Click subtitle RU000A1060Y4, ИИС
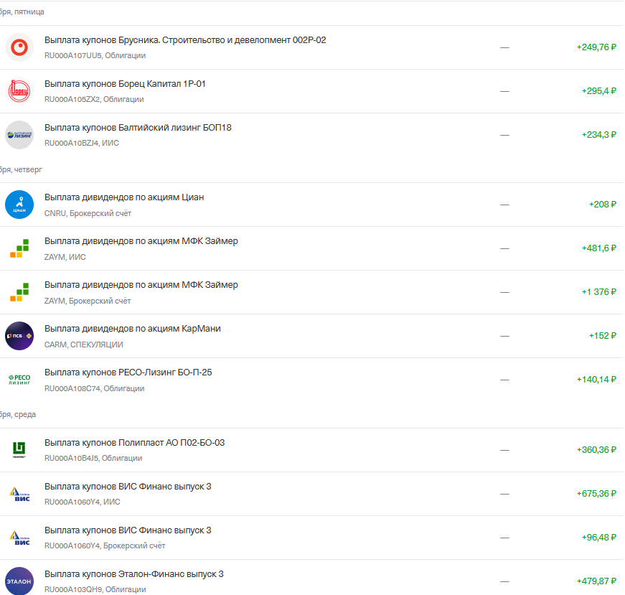This screenshot has height=595, width=625. [82, 502]
